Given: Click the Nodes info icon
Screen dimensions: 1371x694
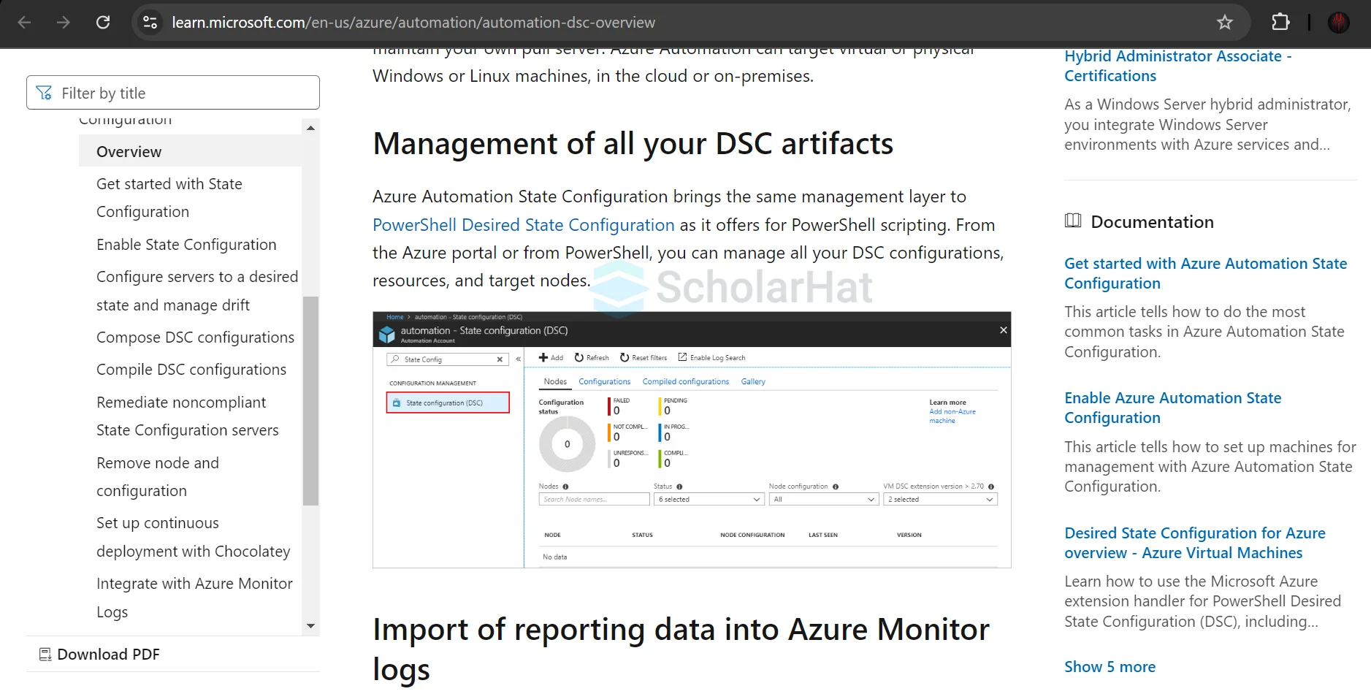Looking at the screenshot, I should coord(565,487).
